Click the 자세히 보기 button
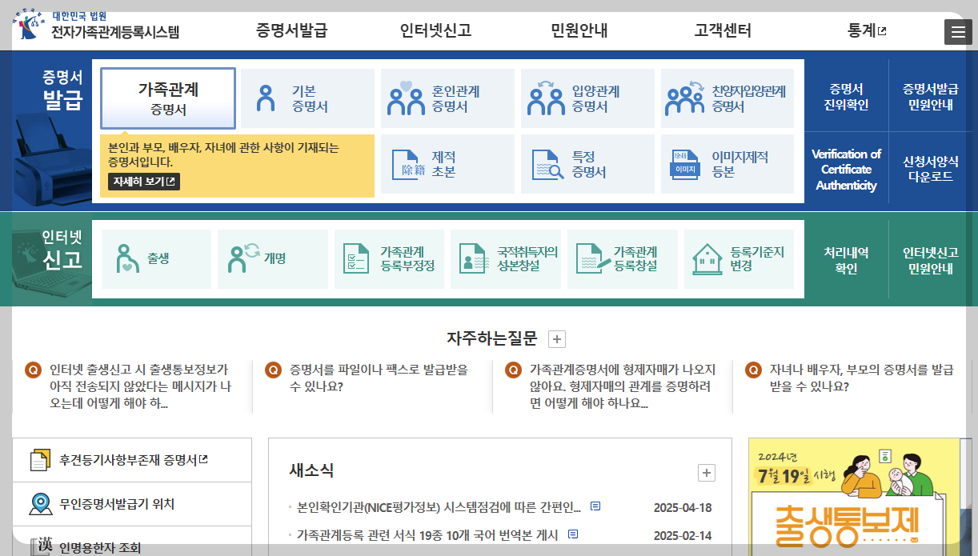This screenshot has height=556, width=978. [x=143, y=182]
